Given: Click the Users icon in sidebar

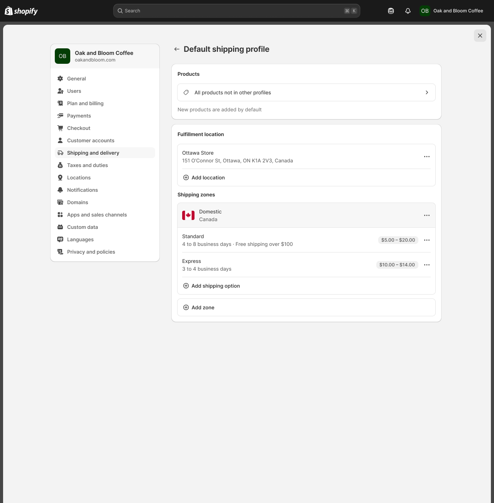Looking at the screenshot, I should pos(60,91).
